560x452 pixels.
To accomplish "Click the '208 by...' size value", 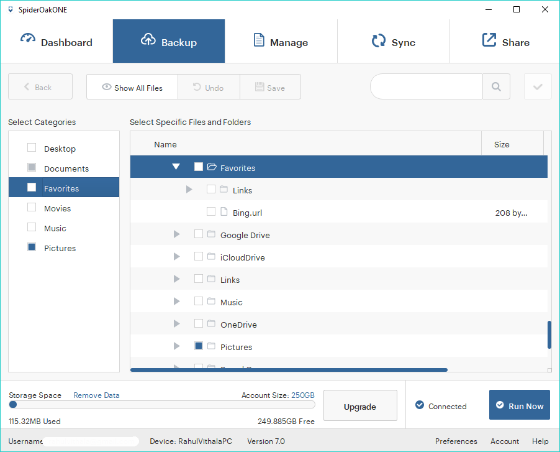I will [x=511, y=213].
